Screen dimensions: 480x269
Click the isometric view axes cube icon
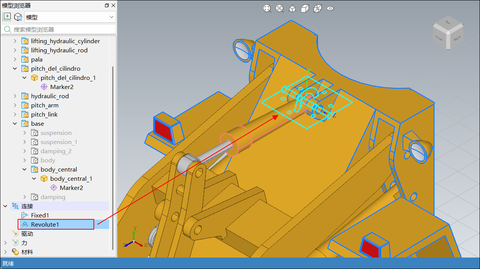coord(292,8)
